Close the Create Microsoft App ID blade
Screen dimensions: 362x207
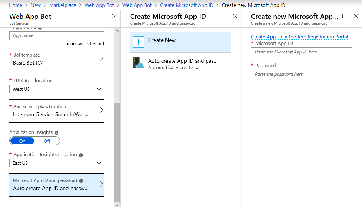coord(235,16)
